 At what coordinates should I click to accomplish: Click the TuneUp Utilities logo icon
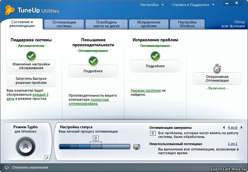[10, 10]
